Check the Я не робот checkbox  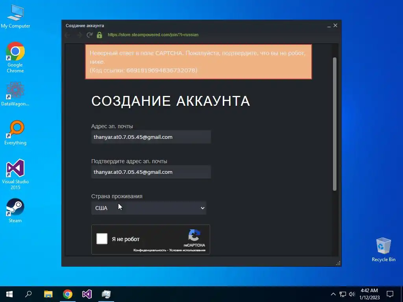(x=102, y=239)
